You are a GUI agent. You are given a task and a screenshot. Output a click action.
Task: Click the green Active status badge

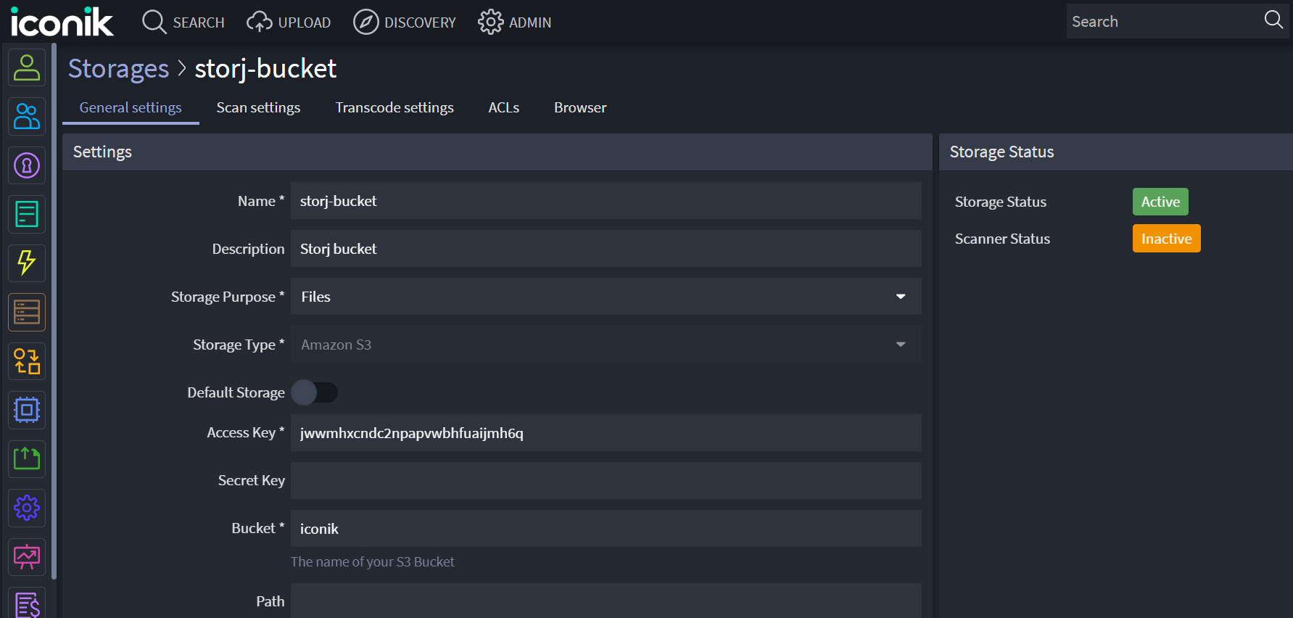(1160, 202)
